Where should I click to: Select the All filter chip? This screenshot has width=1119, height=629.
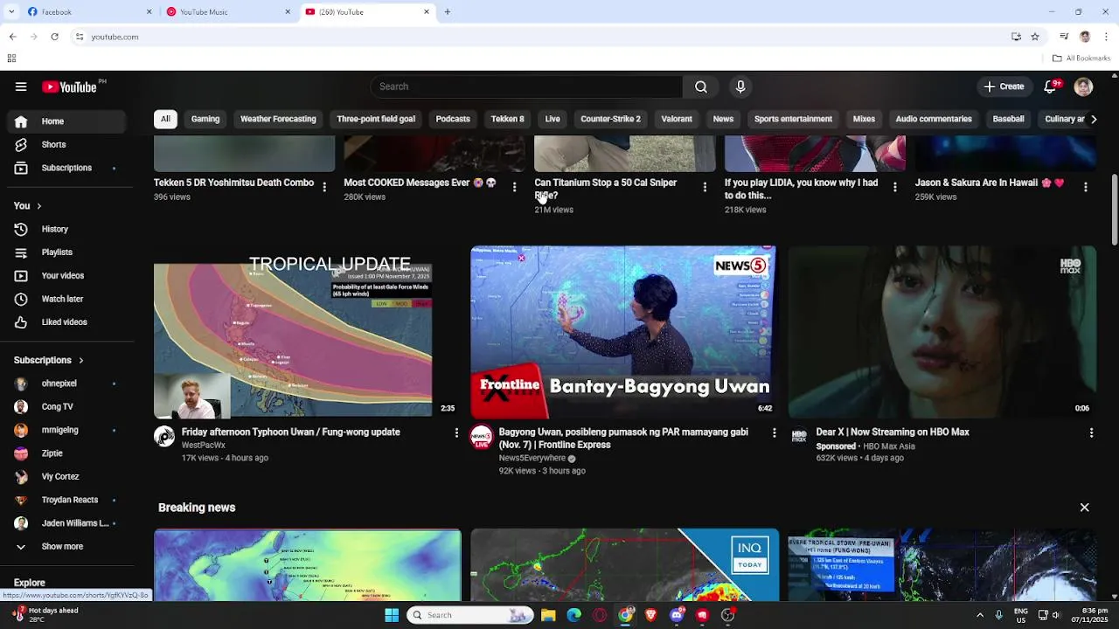tap(165, 119)
